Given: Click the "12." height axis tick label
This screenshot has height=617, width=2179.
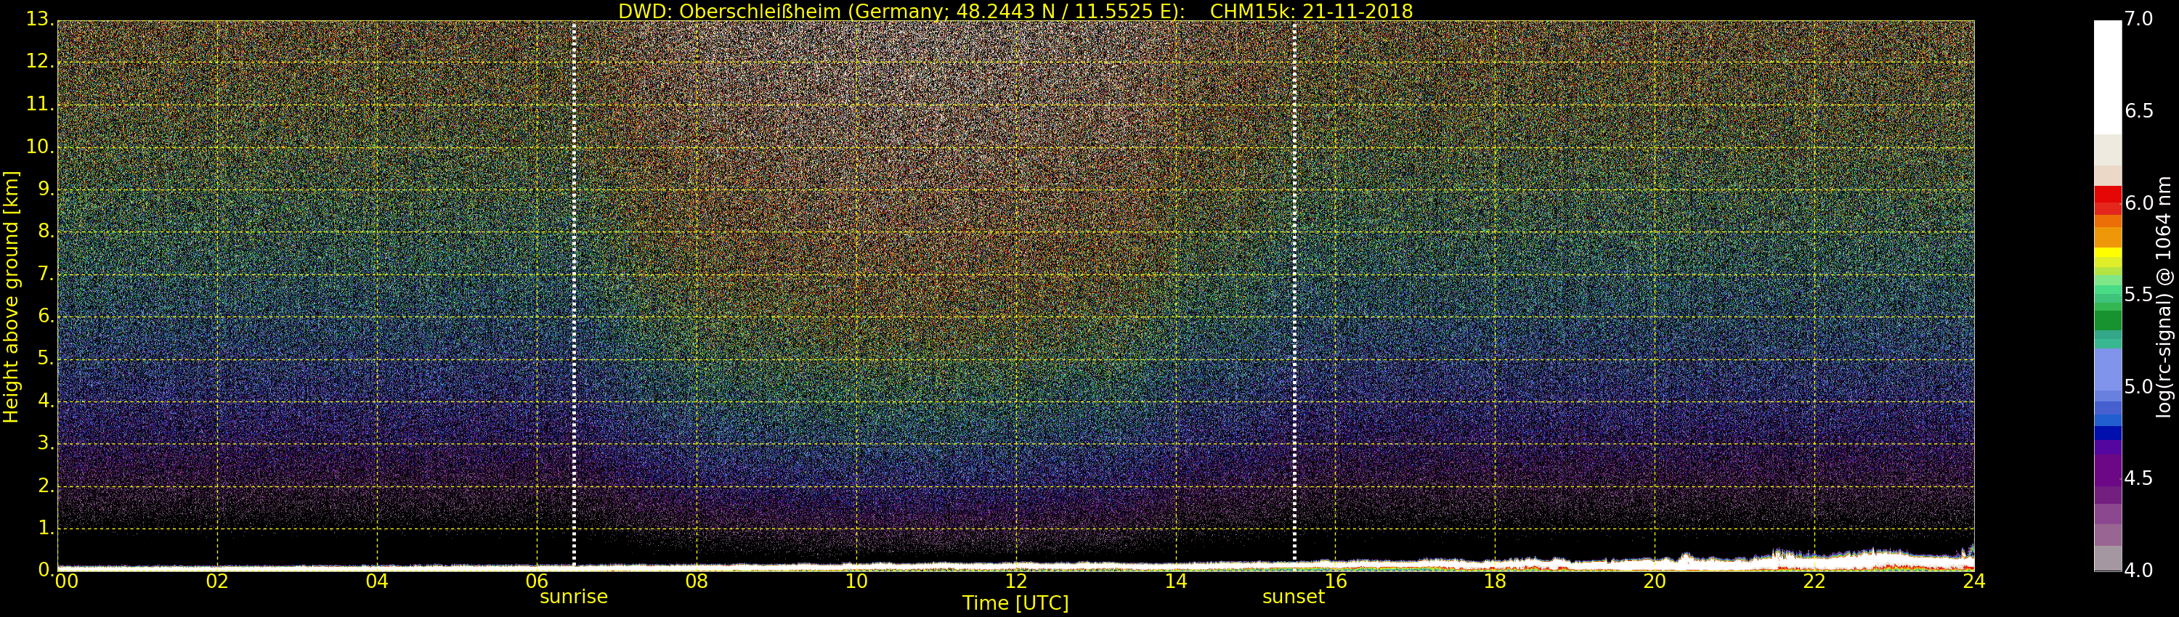Looking at the screenshot, I should 39,61.
